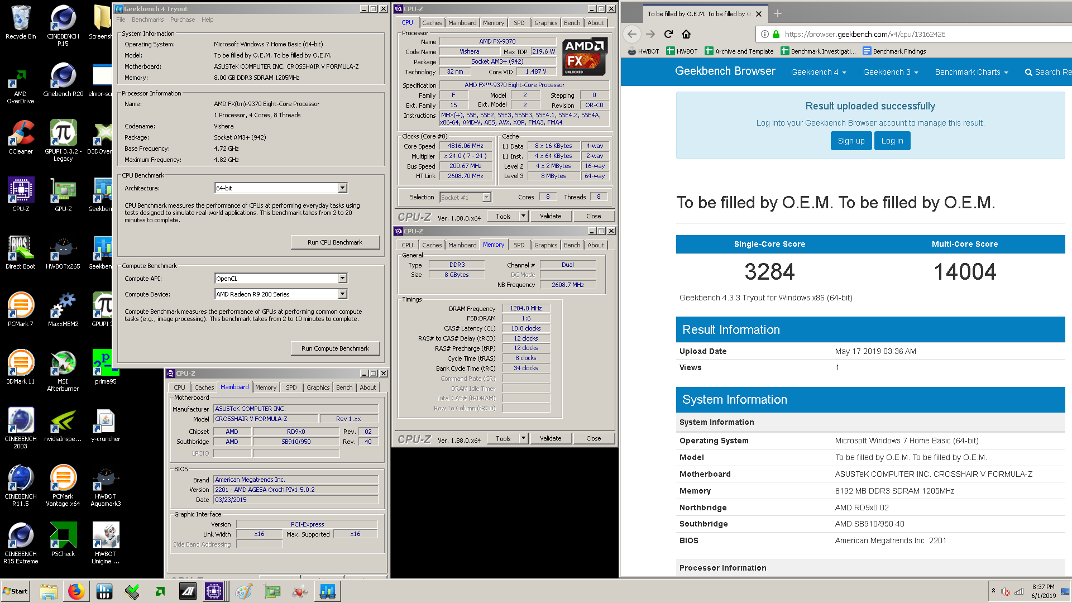
Task: Open HWBOTx265 desktop shortcut
Action: point(63,252)
